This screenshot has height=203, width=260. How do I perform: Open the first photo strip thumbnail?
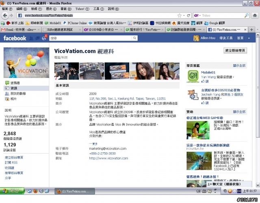pos(67,71)
